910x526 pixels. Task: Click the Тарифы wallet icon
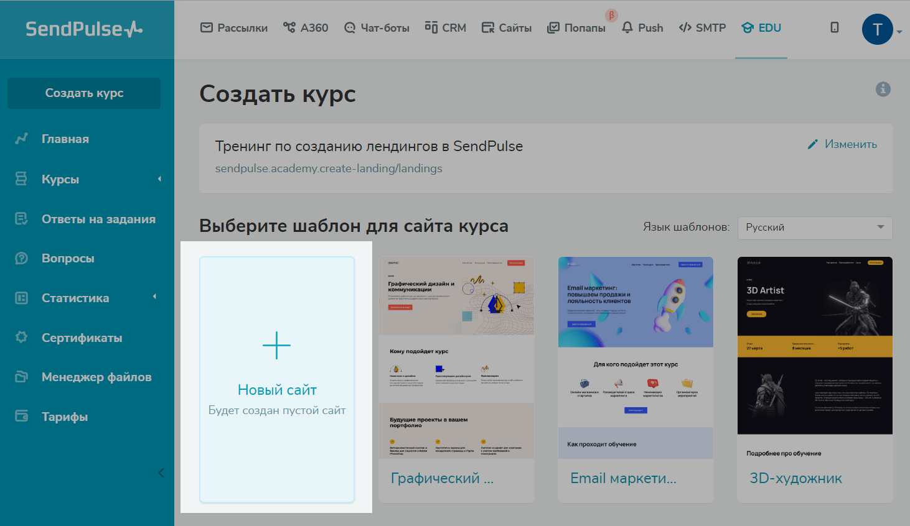21,417
